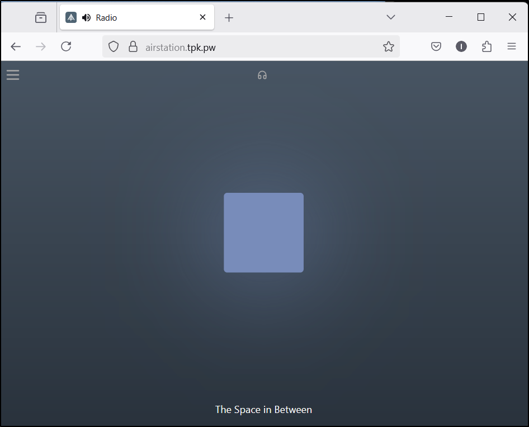Close the Radio tab
Image resolution: width=529 pixels, height=427 pixels.
click(202, 17)
